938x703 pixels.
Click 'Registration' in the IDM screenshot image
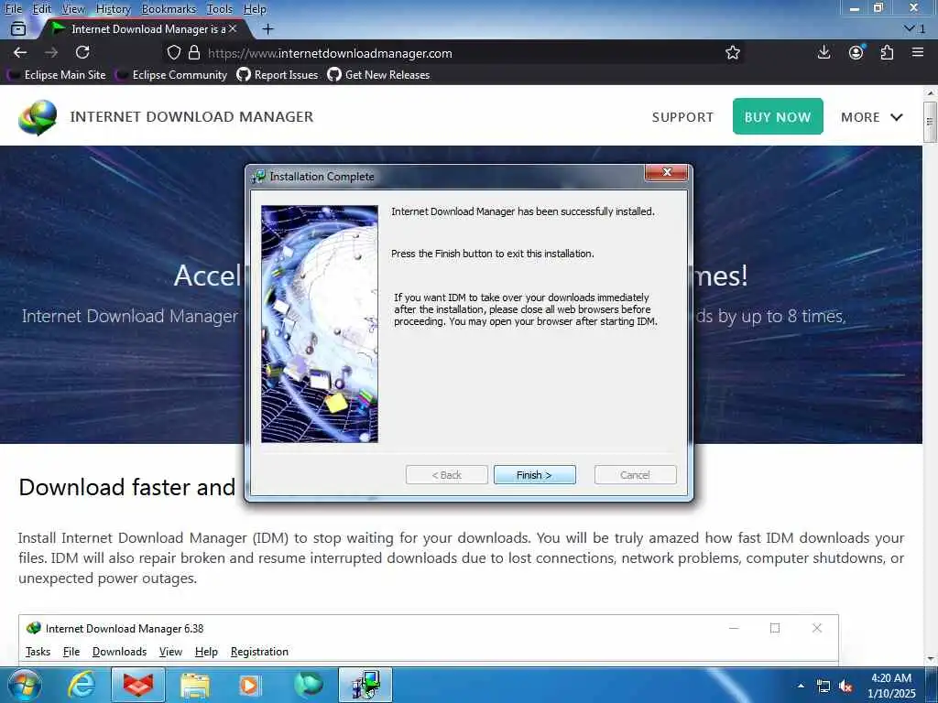point(259,652)
